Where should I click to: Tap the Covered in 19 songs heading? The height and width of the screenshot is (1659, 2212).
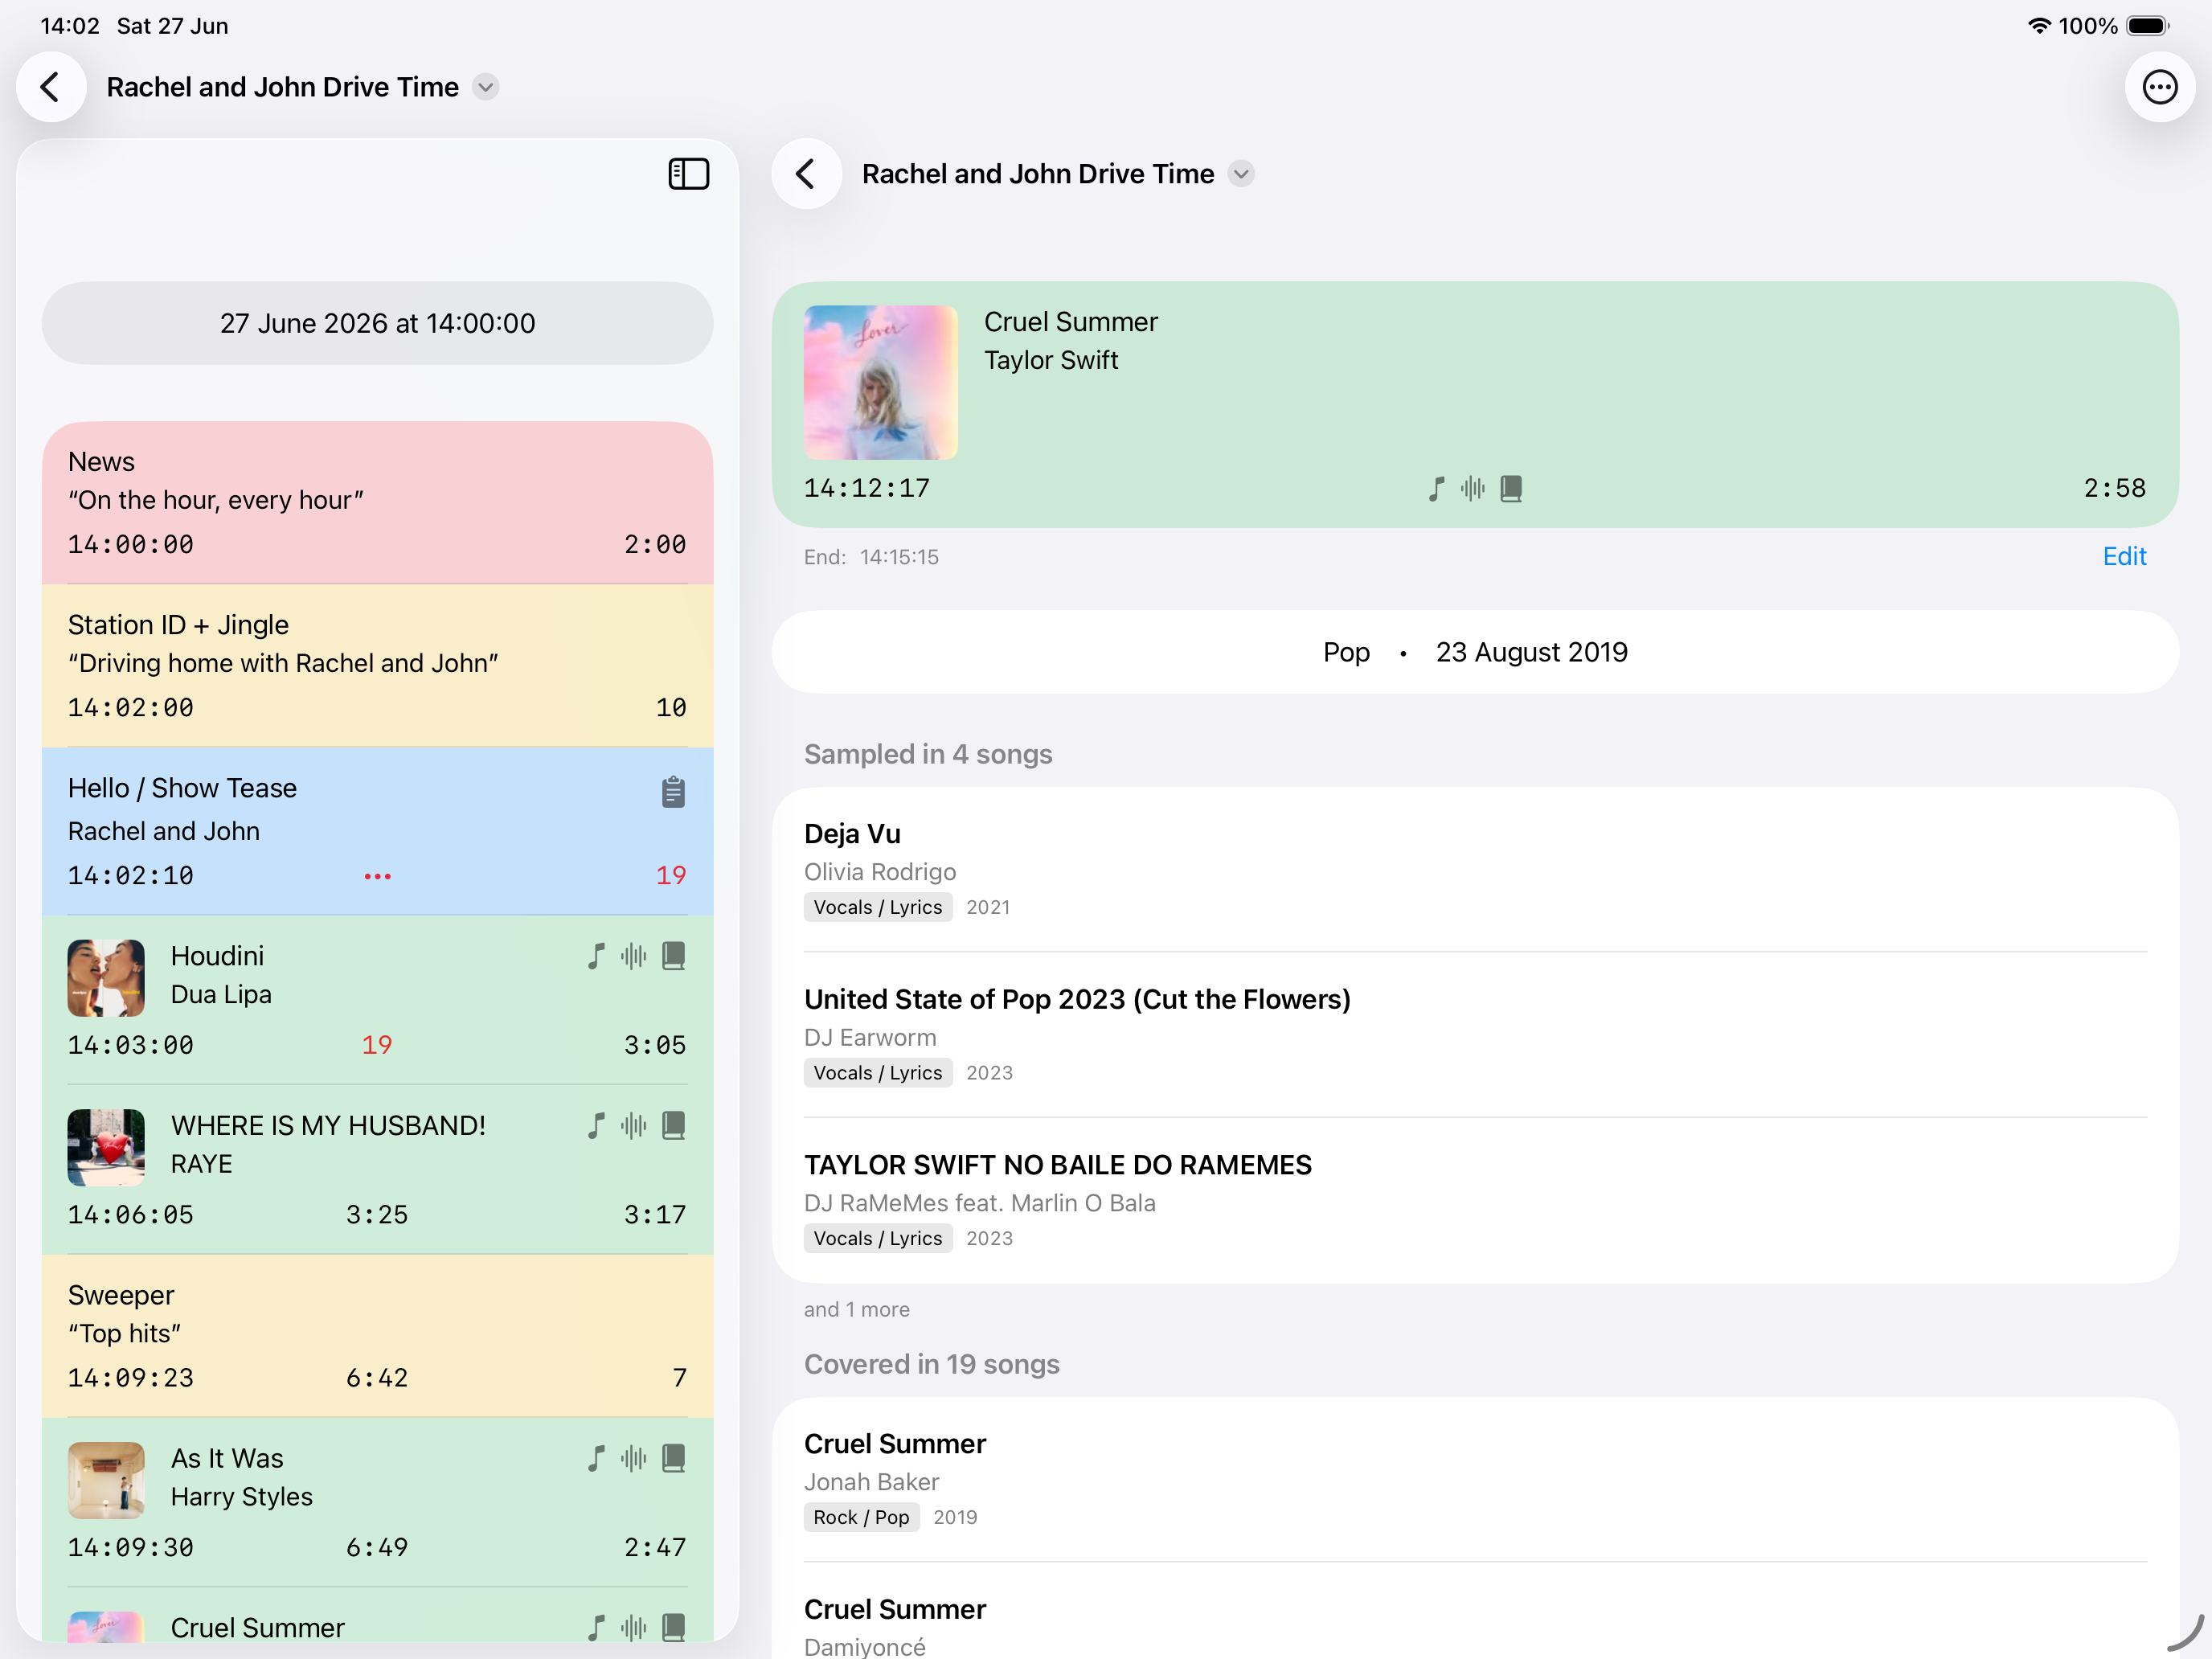point(932,1365)
